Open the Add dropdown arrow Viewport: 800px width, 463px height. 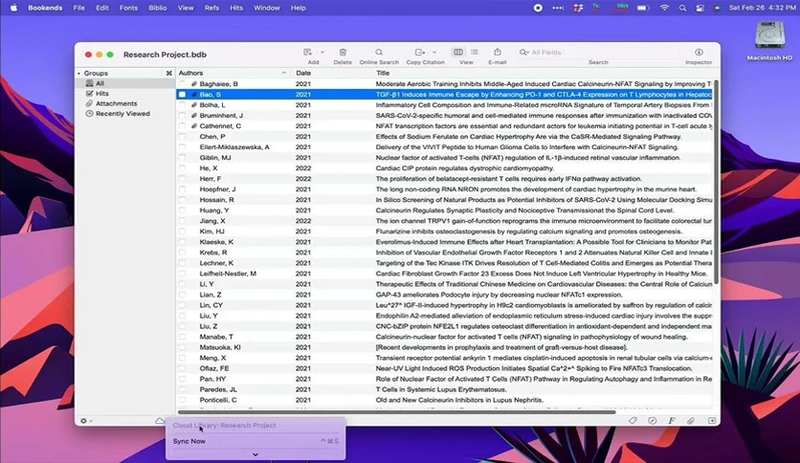pyautogui.click(x=322, y=52)
